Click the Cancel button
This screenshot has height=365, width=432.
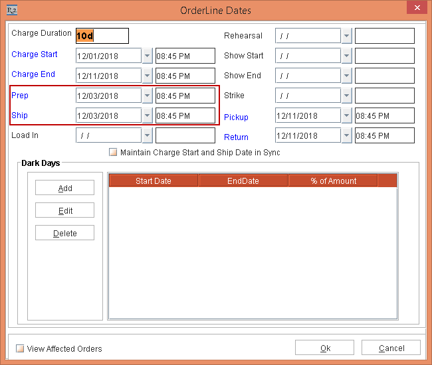[391, 348]
